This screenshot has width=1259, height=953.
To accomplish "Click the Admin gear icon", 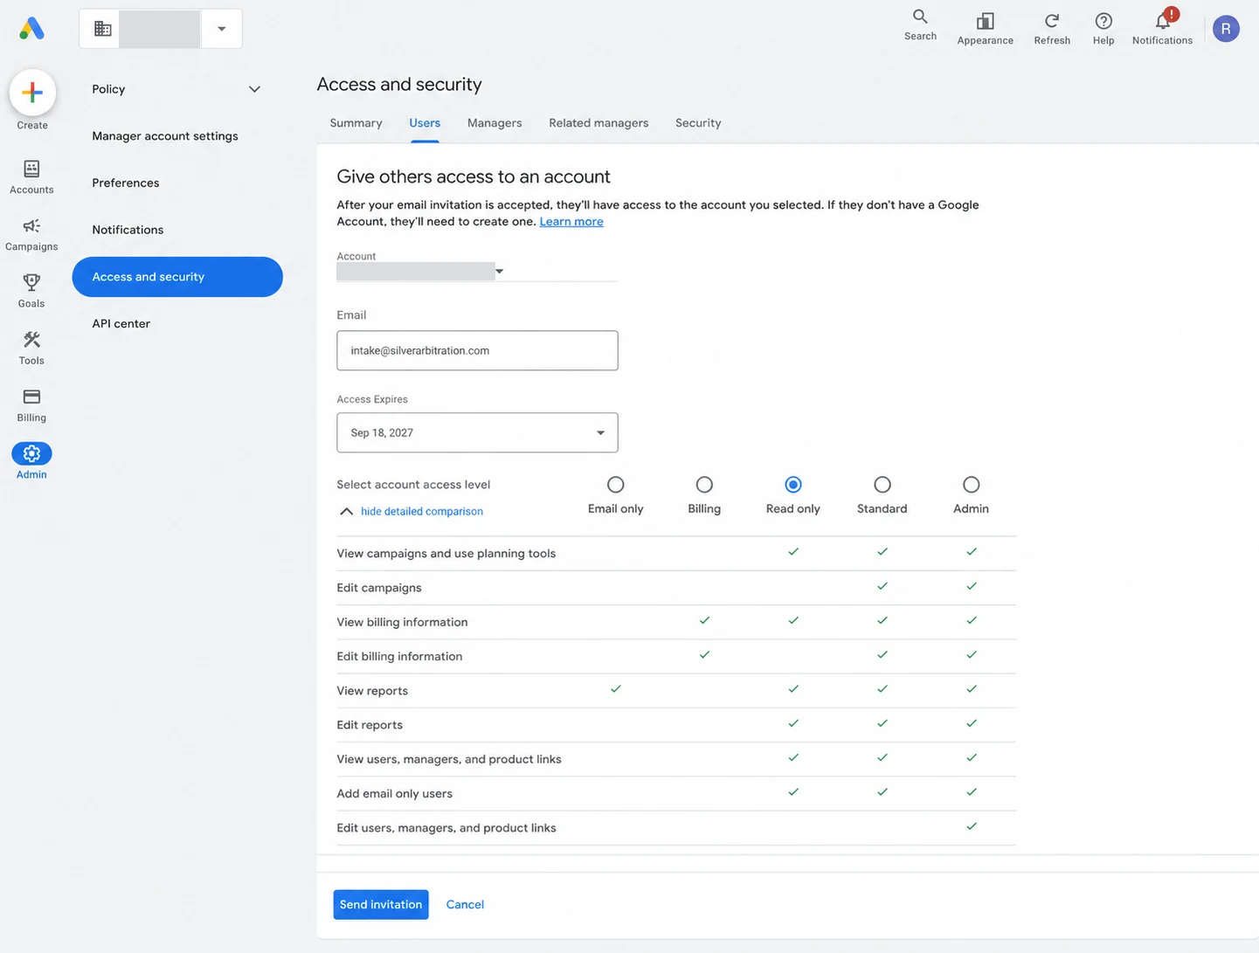I will click(31, 453).
